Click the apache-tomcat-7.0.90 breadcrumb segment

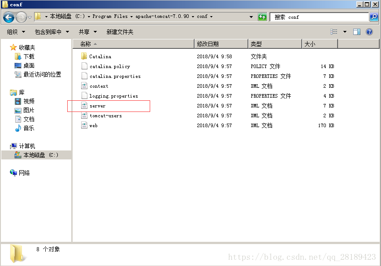click(x=162, y=16)
